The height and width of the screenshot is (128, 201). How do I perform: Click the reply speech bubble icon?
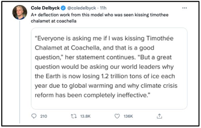(x=34, y=116)
